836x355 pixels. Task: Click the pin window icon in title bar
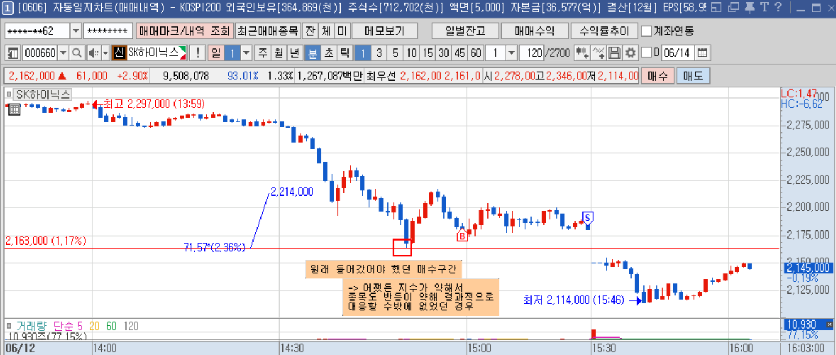click(749, 7)
